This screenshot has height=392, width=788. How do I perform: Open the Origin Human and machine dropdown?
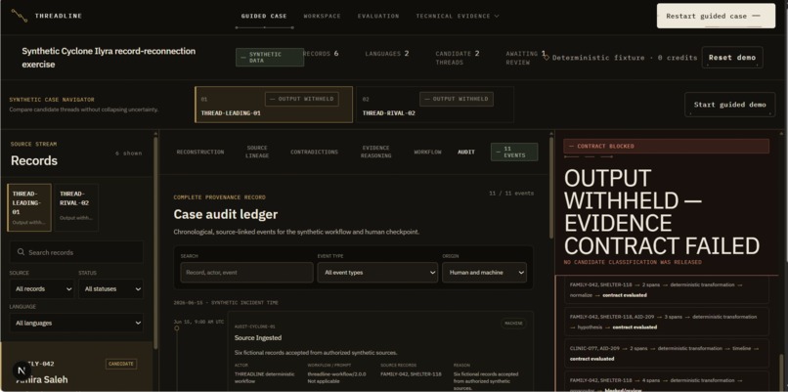pos(485,273)
